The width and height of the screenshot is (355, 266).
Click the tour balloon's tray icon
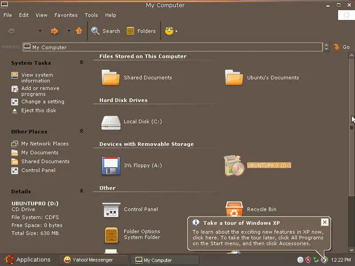(324, 260)
